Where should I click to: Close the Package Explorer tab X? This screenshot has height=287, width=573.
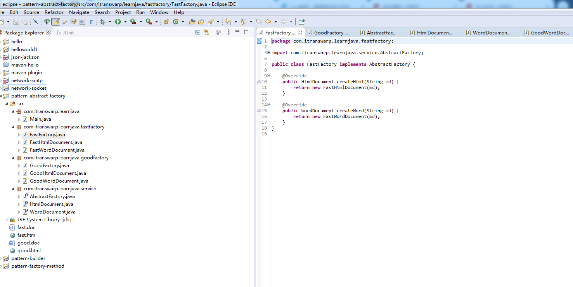click(x=48, y=32)
